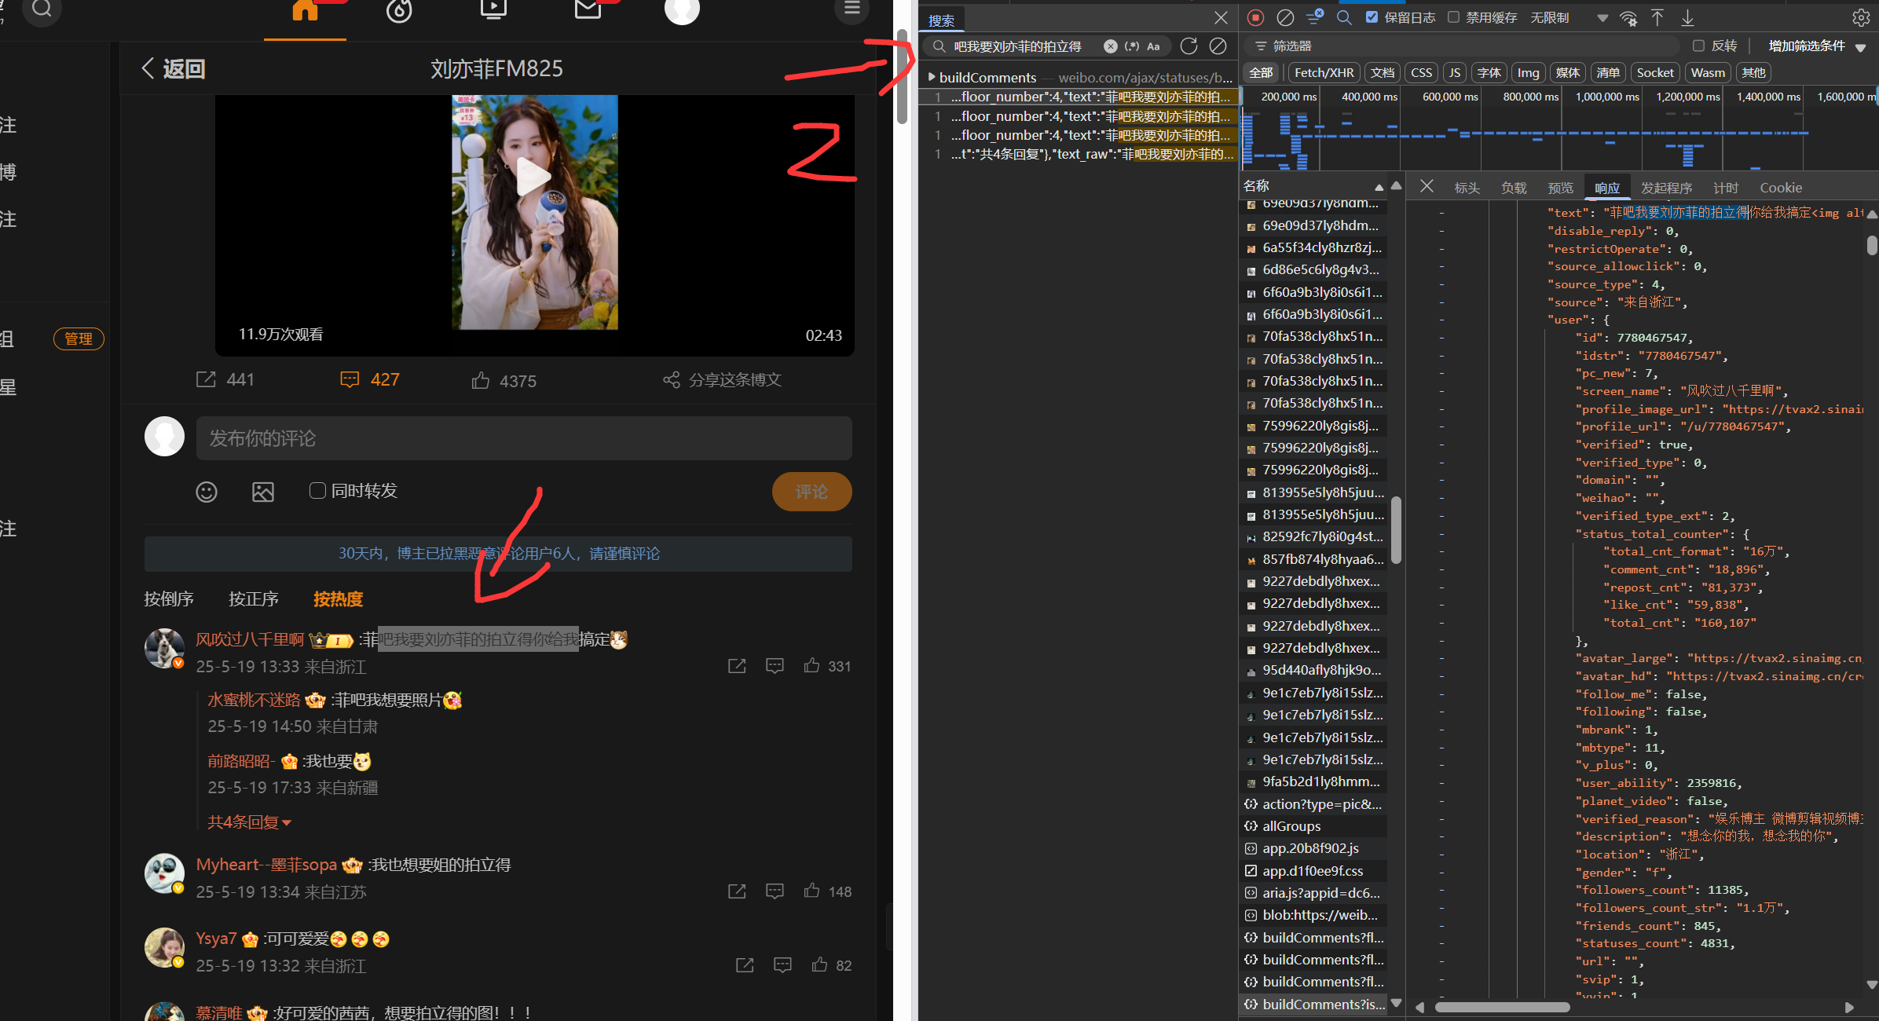Click the repost icon showing 441
Screen dimensions: 1879x1021
[x=206, y=380]
